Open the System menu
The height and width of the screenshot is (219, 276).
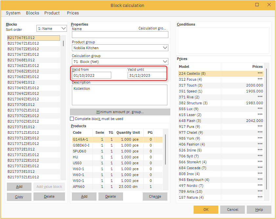[x=13, y=13]
